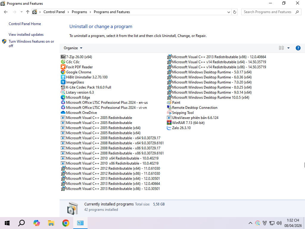Viewport: 305px width, 229px height.
Task: Select Visual C++ v14 Redistributable (x86) - 14.50.35719
Action: (x=217, y=67)
